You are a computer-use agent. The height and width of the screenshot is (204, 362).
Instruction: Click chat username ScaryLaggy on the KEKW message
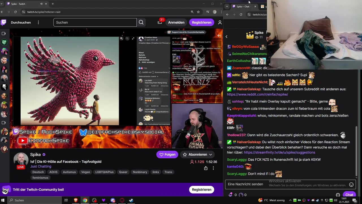pyautogui.click(x=237, y=160)
